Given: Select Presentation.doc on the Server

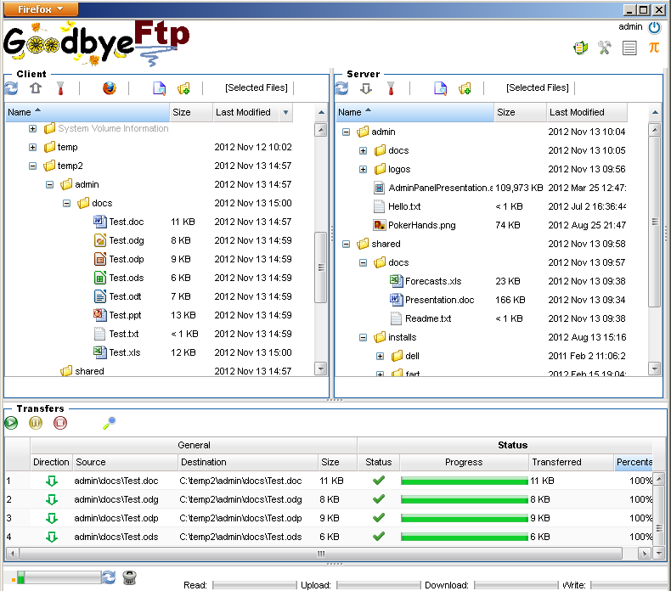Looking at the screenshot, I should [439, 300].
